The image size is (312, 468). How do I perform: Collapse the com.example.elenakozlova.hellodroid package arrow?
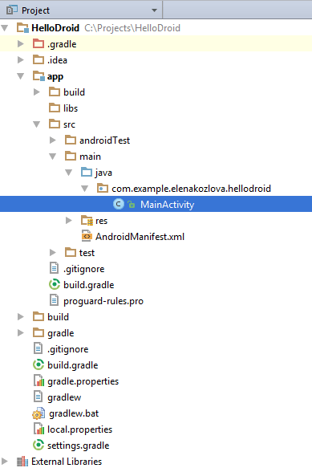pos(85,189)
